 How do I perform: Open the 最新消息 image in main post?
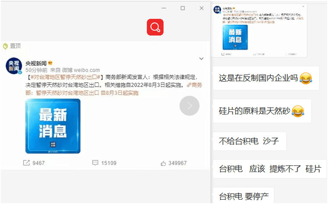(53, 126)
